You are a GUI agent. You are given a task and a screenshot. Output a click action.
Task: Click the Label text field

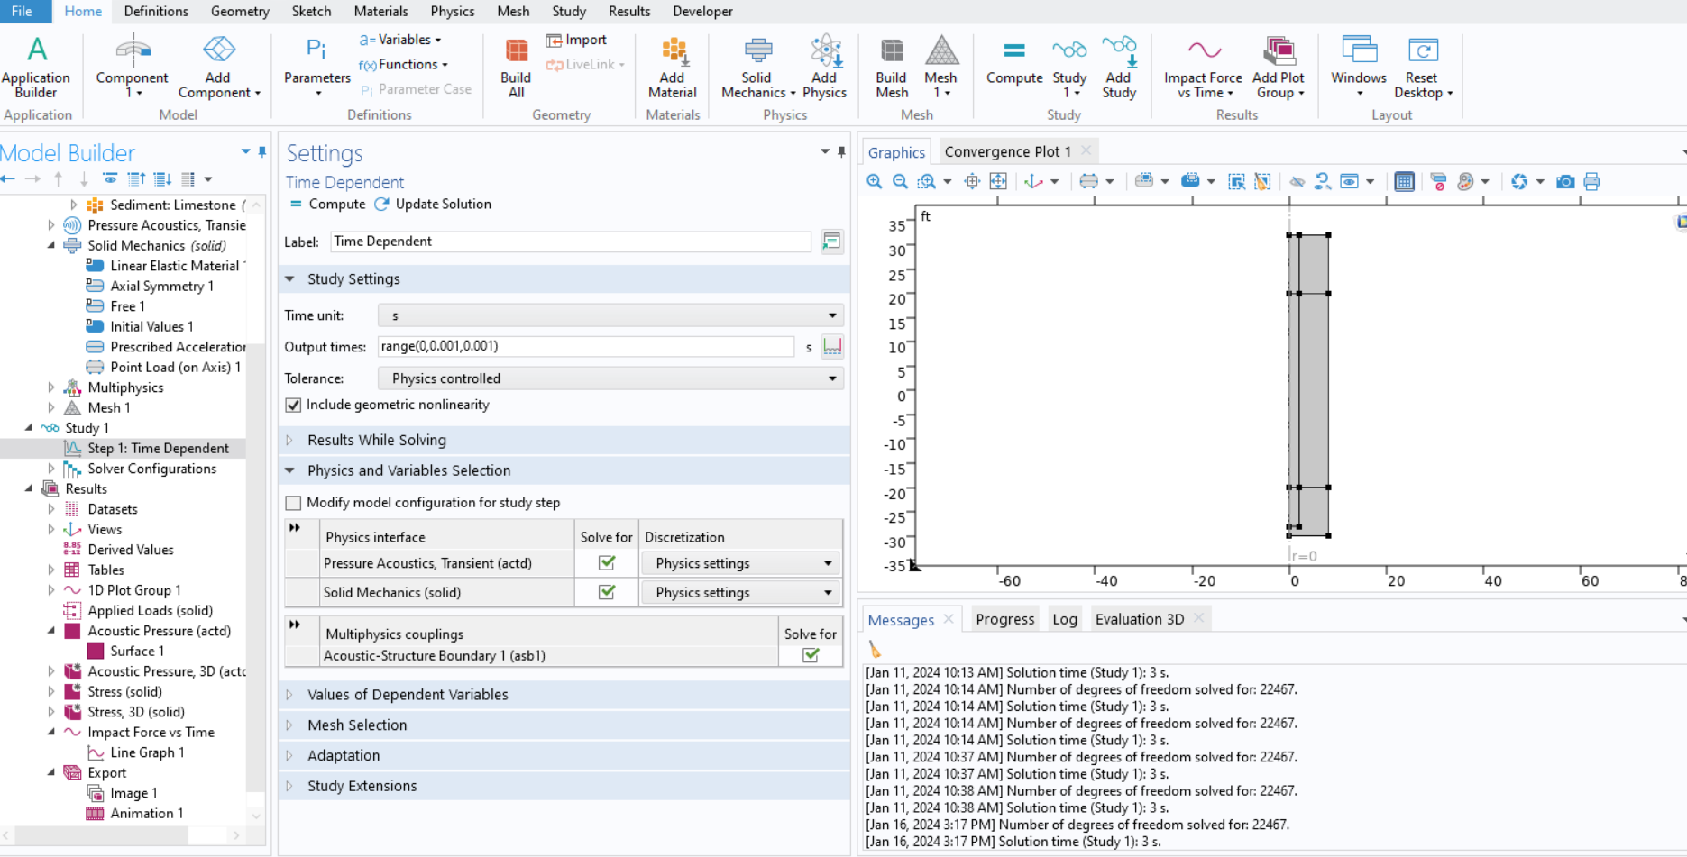tap(571, 242)
